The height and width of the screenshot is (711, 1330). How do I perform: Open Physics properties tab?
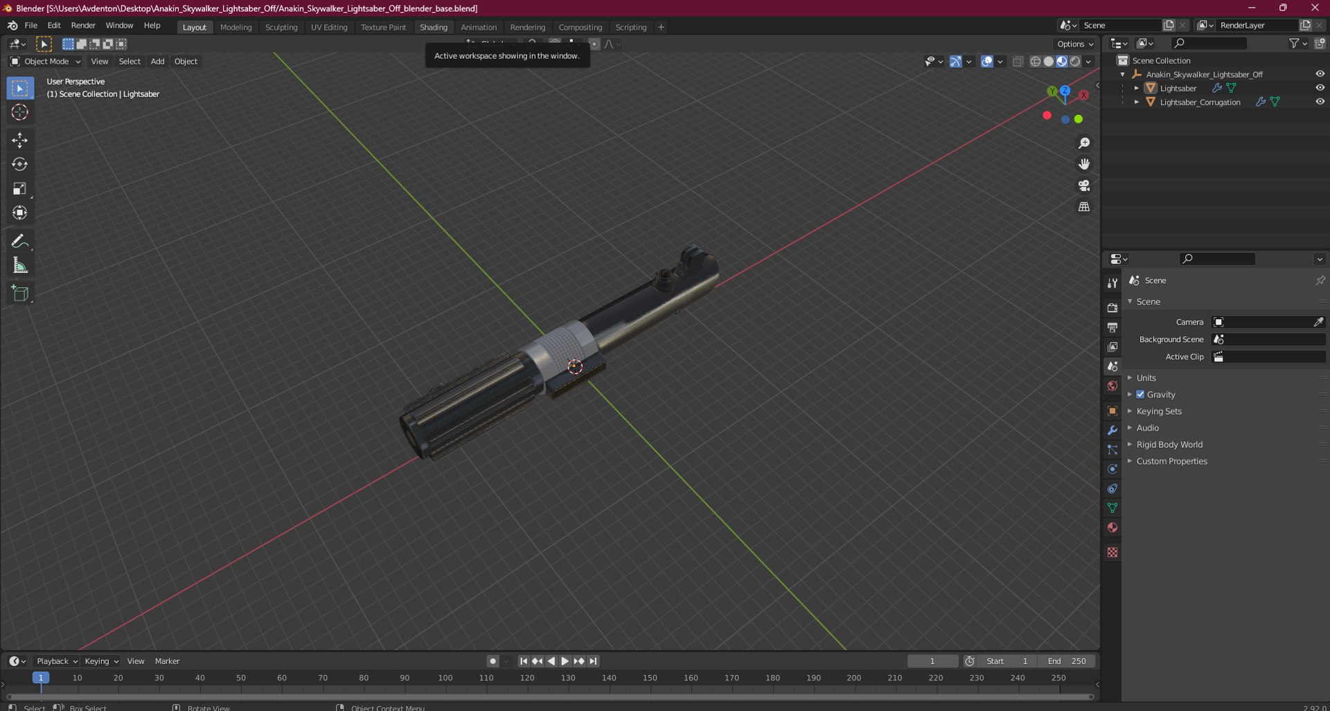(x=1112, y=469)
